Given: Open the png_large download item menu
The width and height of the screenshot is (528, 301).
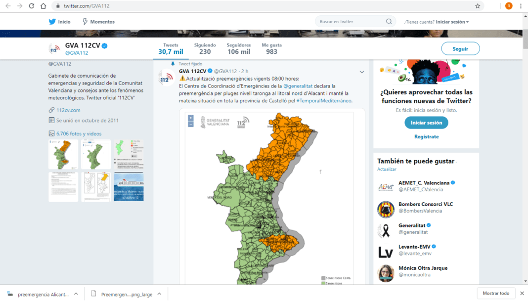Looking at the screenshot, I should coord(159,294).
